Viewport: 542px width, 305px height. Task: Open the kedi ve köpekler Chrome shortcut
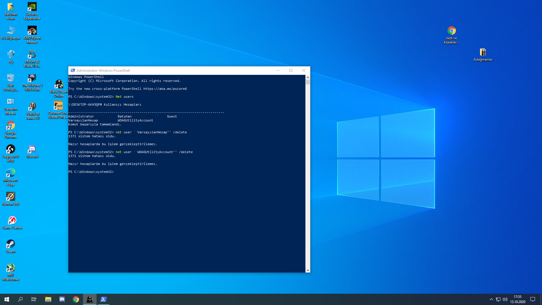(451, 31)
